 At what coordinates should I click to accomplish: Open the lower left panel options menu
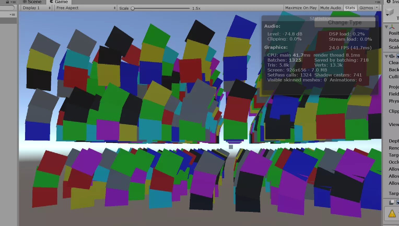point(12,15)
